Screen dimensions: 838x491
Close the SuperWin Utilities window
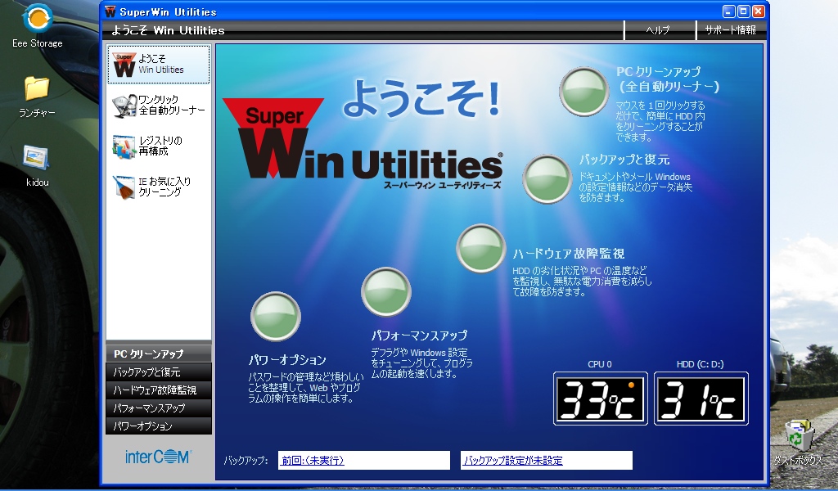(x=759, y=11)
